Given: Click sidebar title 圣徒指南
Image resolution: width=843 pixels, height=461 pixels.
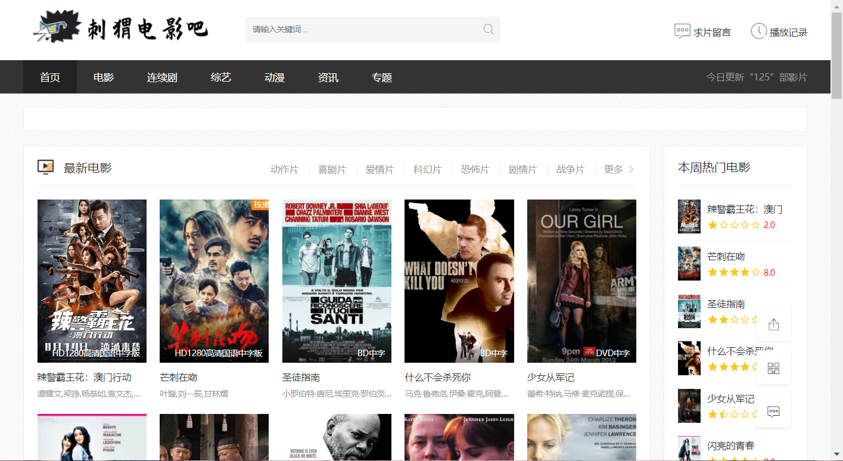Looking at the screenshot, I should click(726, 304).
